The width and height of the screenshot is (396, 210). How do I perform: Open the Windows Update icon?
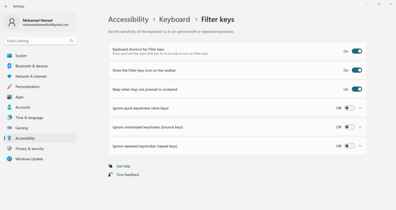pos(10,159)
